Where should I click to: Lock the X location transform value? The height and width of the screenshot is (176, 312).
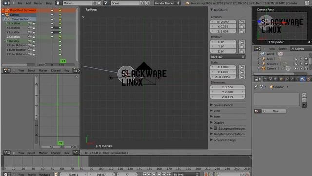coord(242,22)
